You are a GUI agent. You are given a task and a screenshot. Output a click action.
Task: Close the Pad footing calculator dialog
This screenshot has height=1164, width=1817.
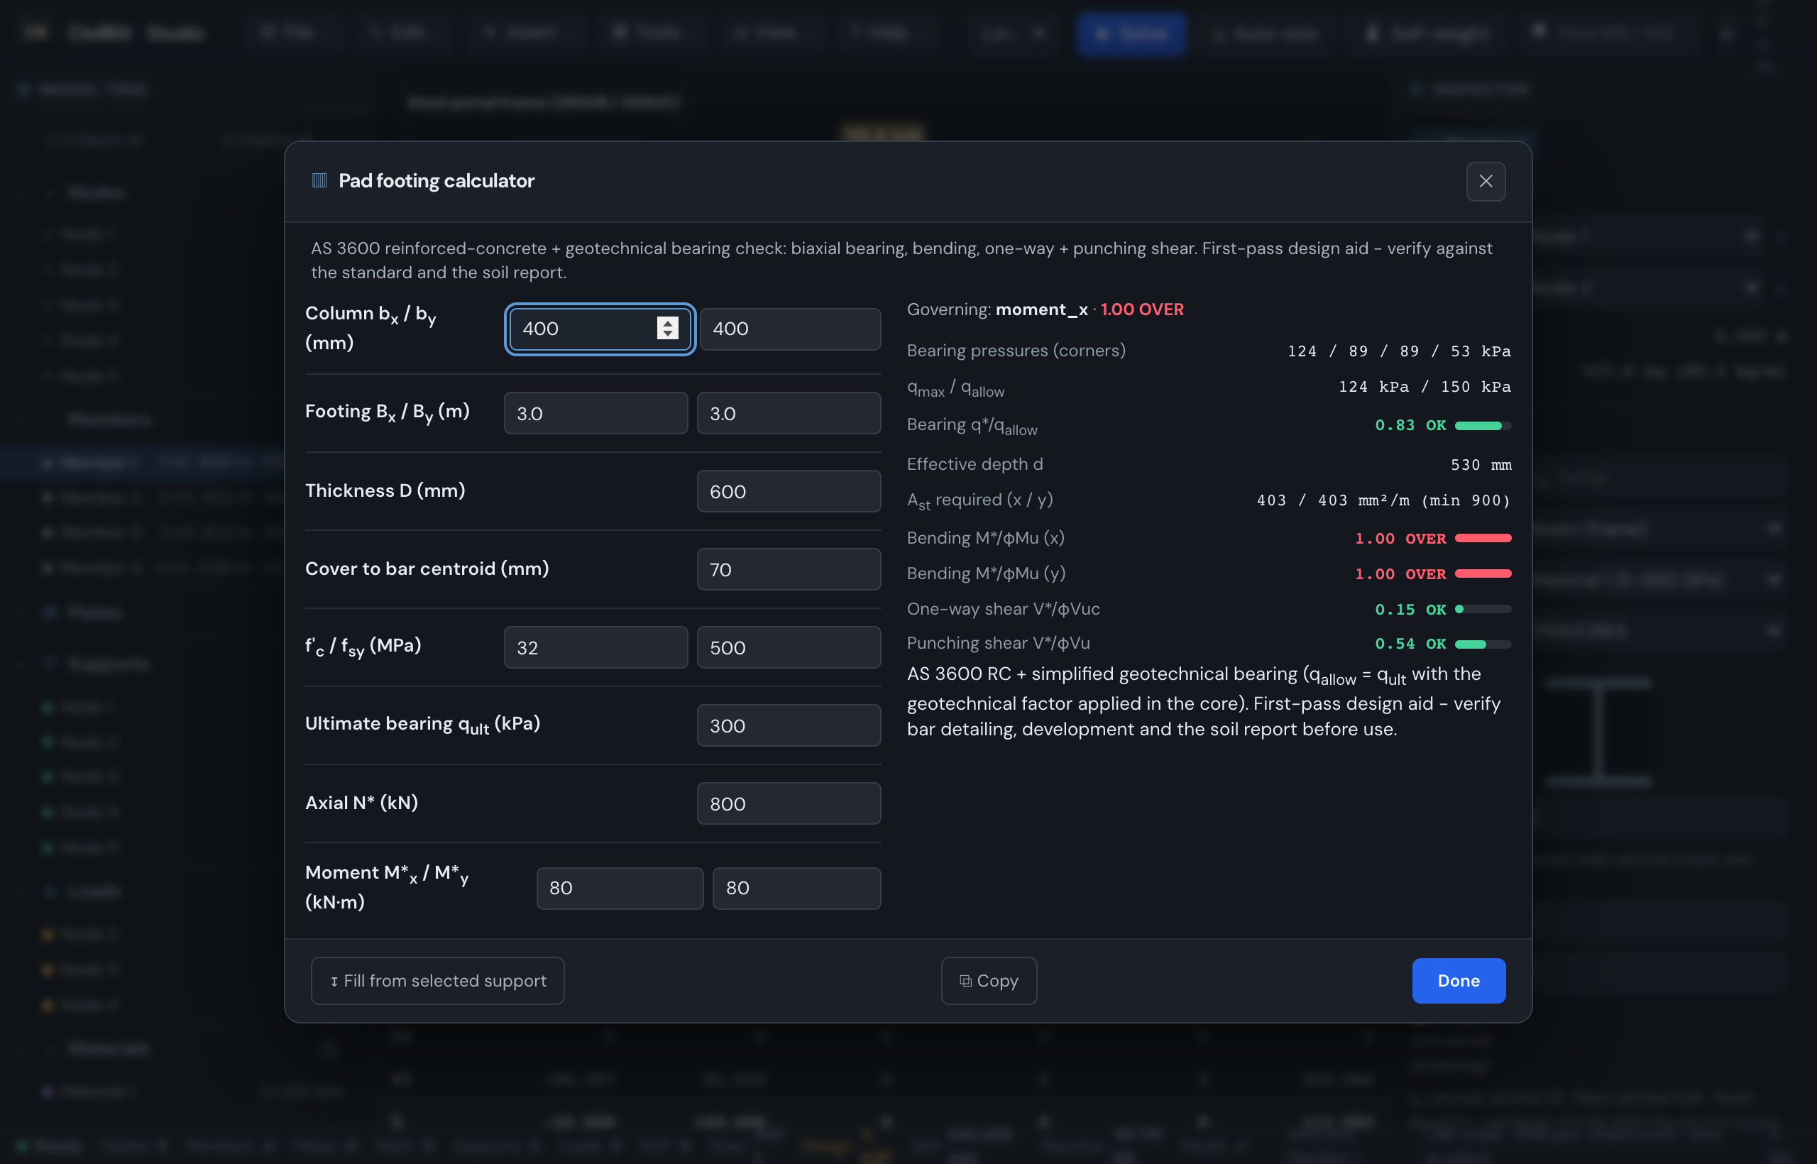coord(1486,182)
